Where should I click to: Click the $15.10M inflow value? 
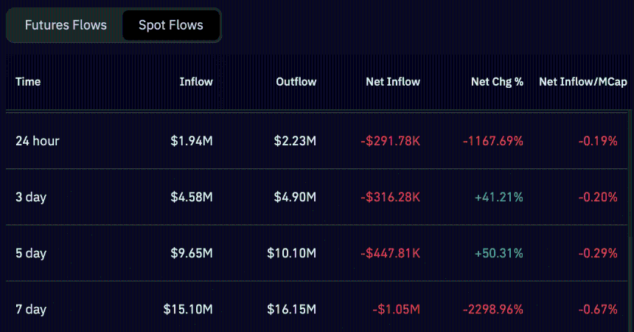coord(188,309)
